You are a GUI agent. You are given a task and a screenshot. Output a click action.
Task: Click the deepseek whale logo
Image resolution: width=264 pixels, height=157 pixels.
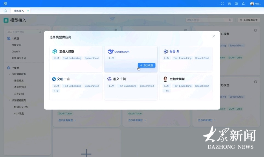(111, 51)
